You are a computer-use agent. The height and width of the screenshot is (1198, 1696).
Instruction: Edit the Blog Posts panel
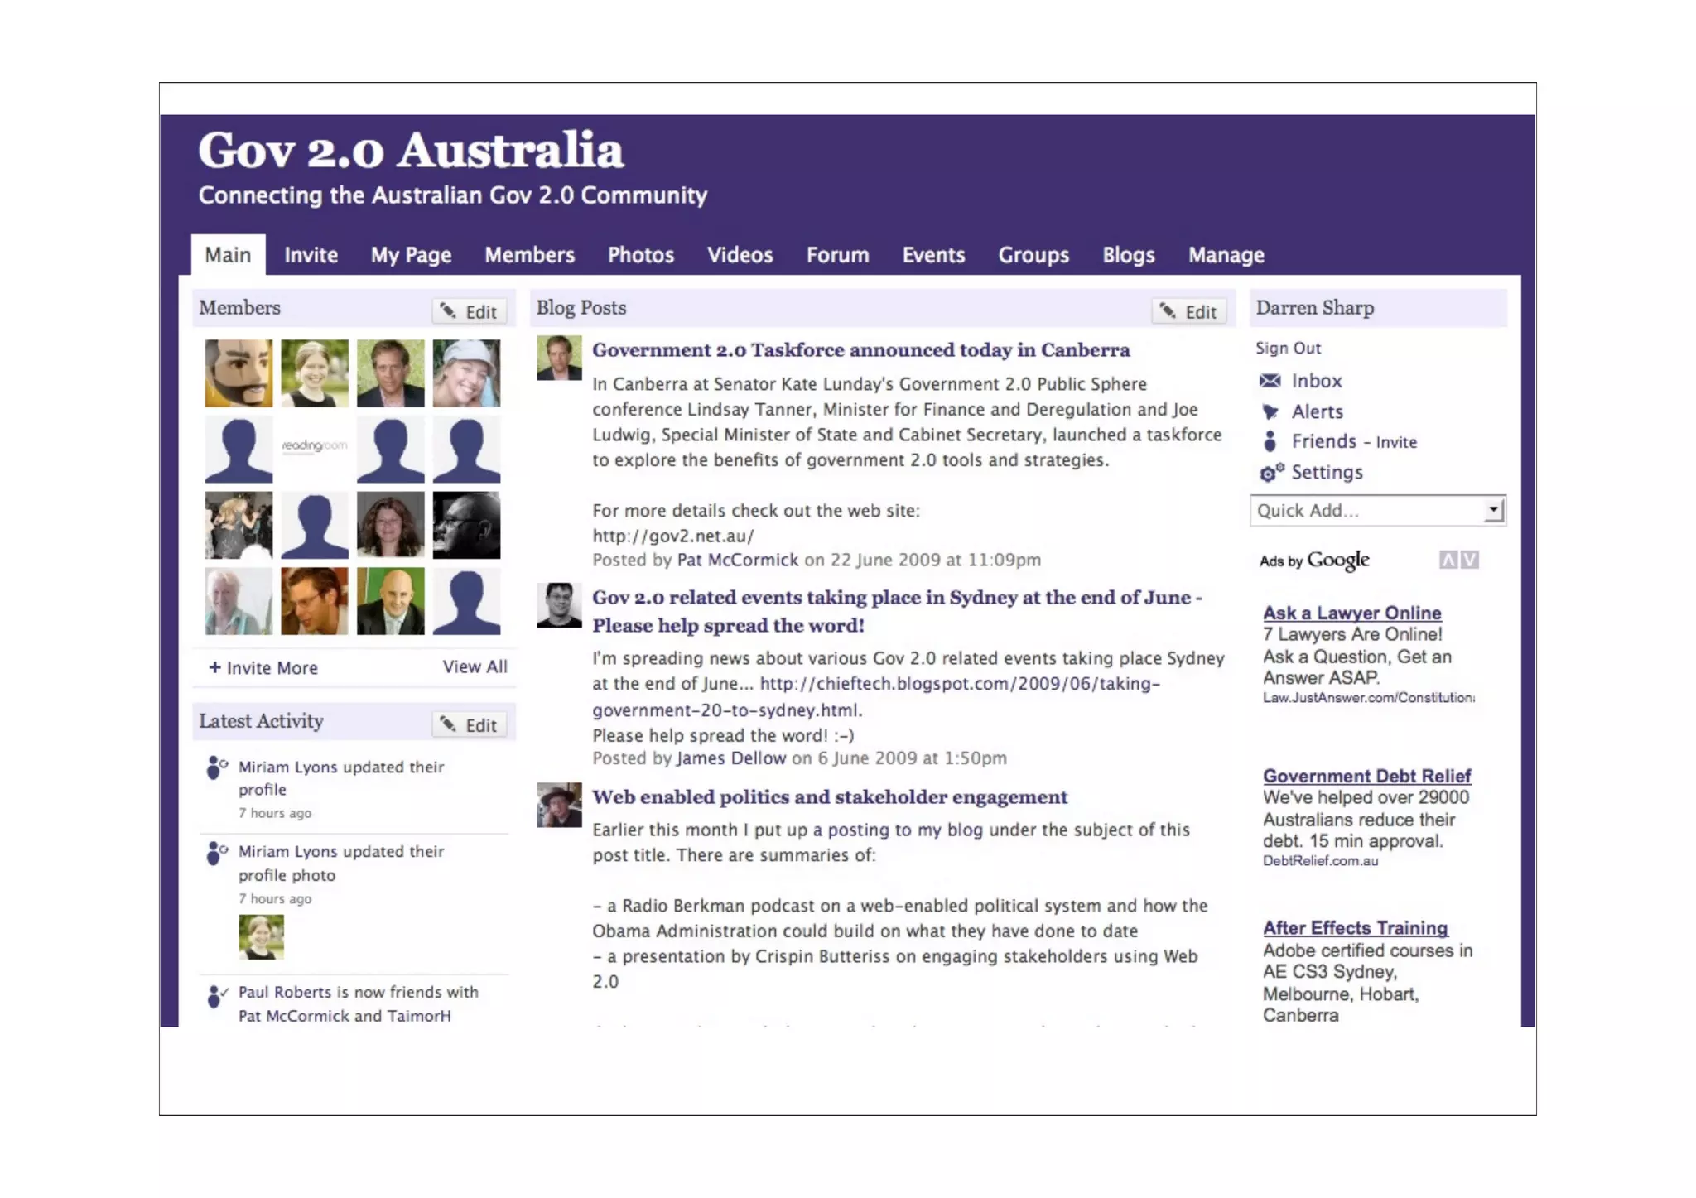(x=1188, y=312)
